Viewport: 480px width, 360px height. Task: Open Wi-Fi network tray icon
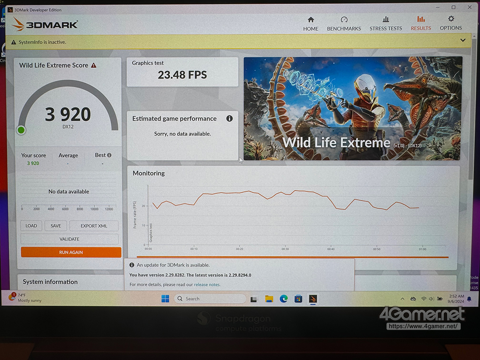(x=424, y=299)
